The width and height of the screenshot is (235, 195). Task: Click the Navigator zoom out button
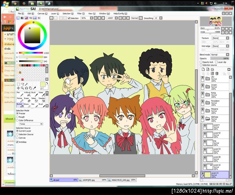223,29
